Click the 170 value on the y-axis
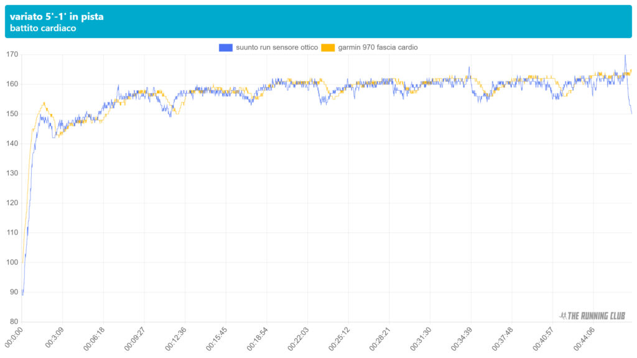 pyautogui.click(x=12, y=55)
